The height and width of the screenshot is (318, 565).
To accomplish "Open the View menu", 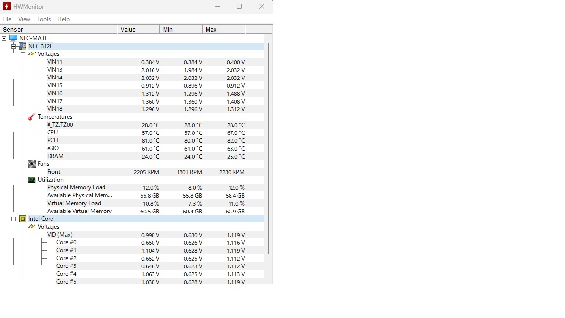I will click(24, 19).
